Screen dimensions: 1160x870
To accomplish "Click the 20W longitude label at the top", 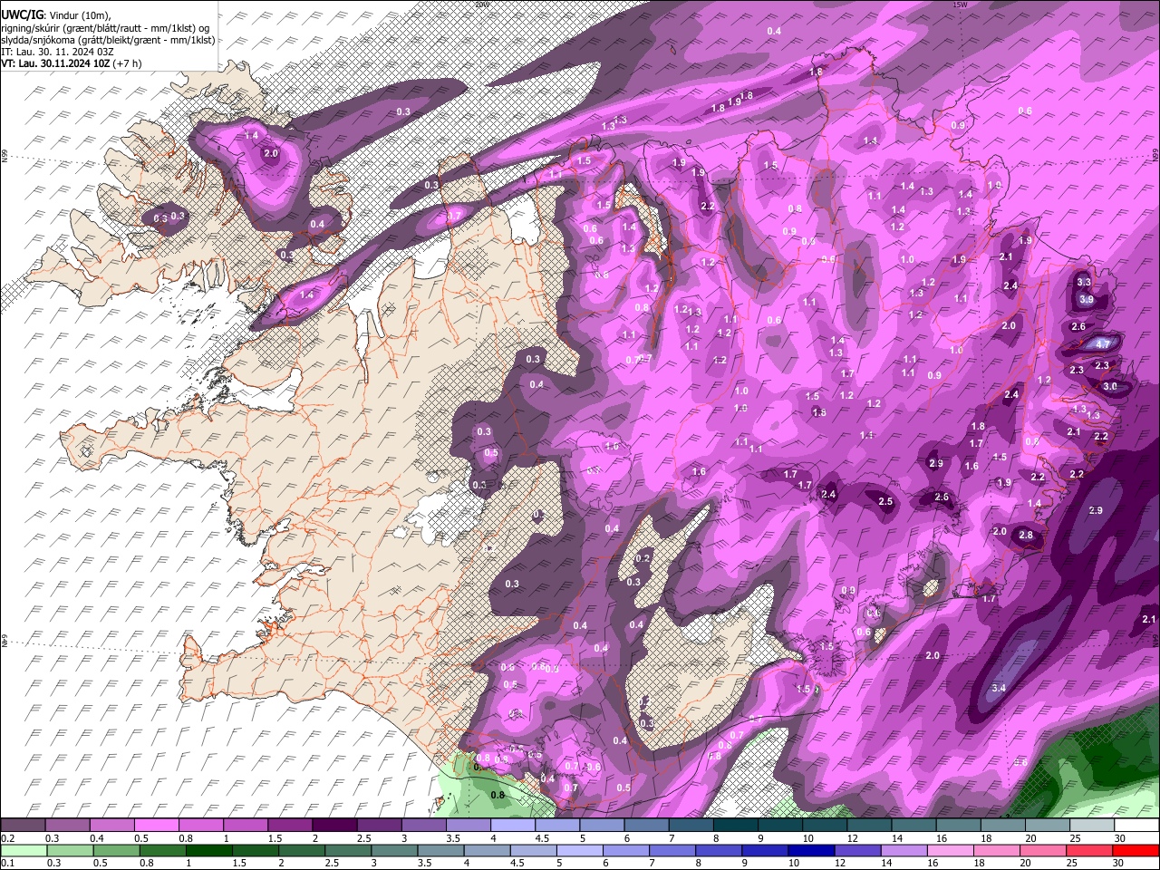I will coord(481,4).
